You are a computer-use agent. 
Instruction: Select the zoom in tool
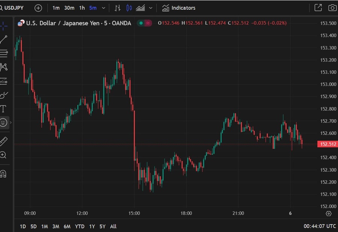click(3, 155)
